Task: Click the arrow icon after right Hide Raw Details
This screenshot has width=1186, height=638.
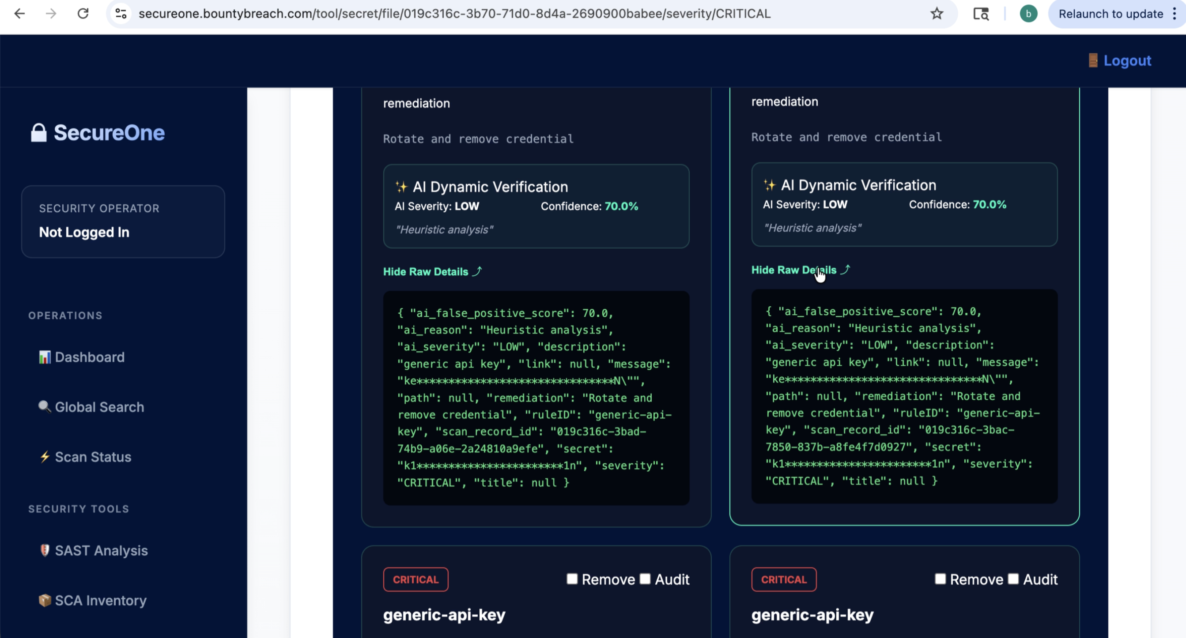Action: pos(846,270)
